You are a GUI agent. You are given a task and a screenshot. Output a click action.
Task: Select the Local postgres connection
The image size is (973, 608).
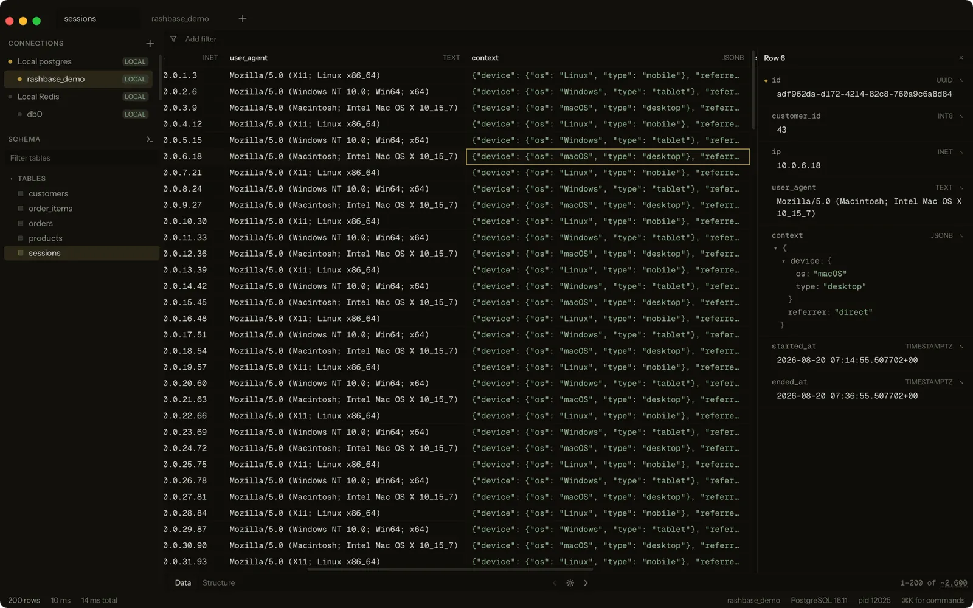(79, 61)
